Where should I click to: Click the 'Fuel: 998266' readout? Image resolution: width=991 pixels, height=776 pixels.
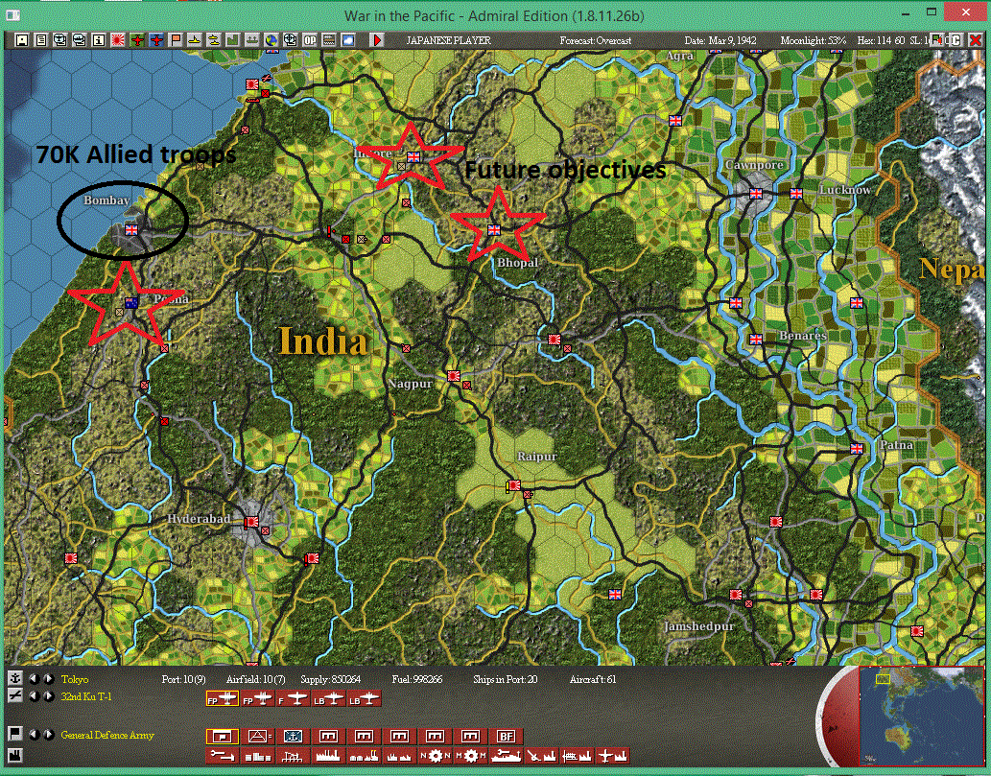click(416, 679)
